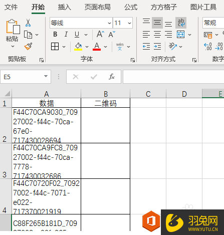Expand the Copy options arrow
The width and height of the screenshot is (224, 235).
(37, 35)
